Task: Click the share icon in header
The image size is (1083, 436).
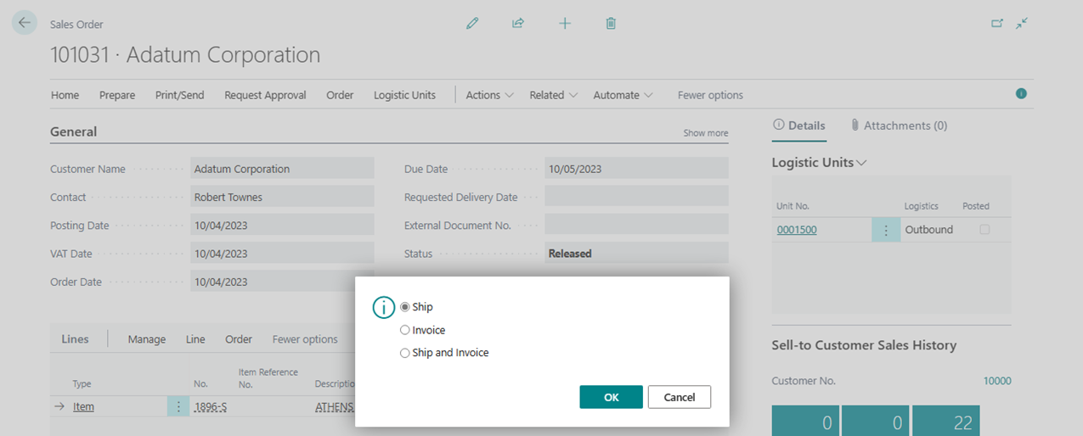Action: [x=518, y=24]
